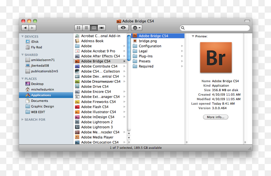Select Adobe Encore CS4
Screen dimensions: 271x176
click(x=100, y=91)
